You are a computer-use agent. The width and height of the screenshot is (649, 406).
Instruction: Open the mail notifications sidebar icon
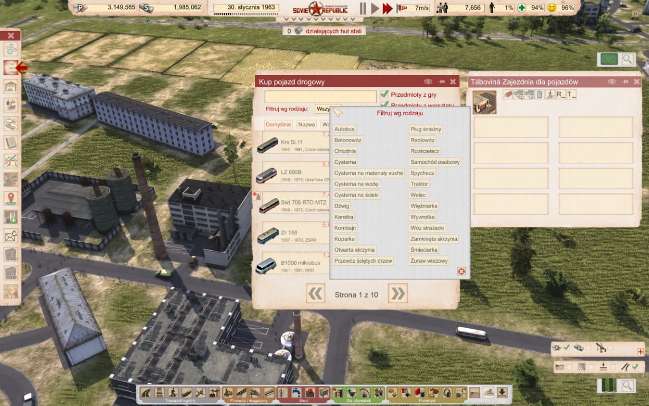[11, 236]
